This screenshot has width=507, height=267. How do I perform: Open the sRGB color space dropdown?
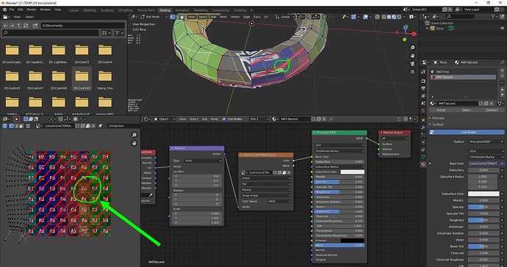tap(279, 201)
